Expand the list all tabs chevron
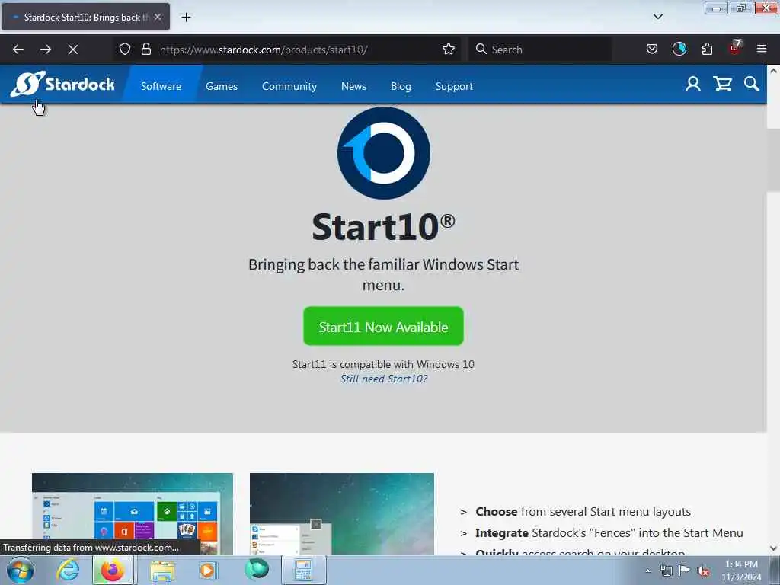Screen dimensions: 780x585 (657, 17)
